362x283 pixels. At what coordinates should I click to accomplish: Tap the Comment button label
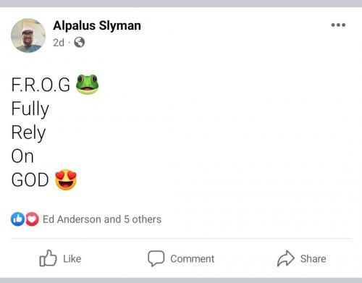click(193, 258)
